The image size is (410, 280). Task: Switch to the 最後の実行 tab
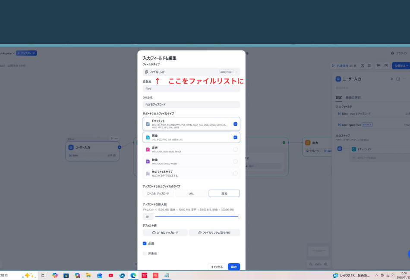[x=353, y=97]
